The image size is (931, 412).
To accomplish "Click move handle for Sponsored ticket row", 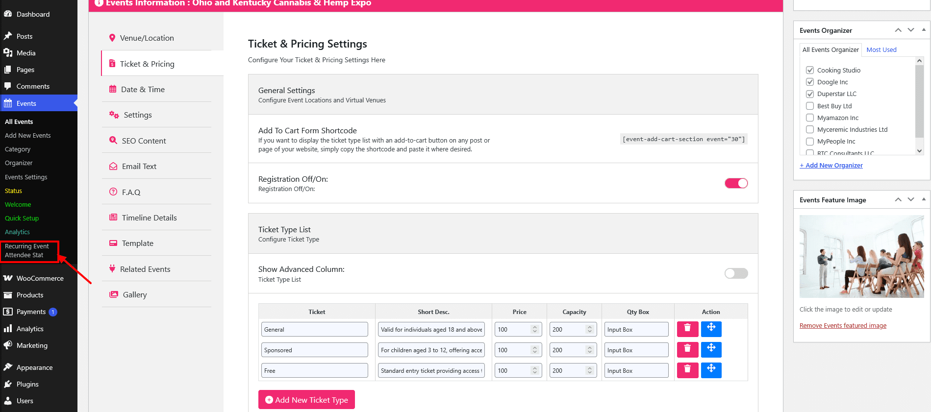I will 711,349.
